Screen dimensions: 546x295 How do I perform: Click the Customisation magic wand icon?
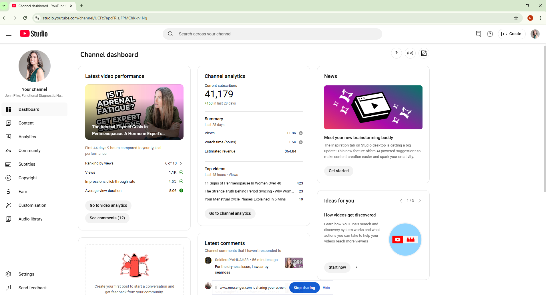tap(8, 205)
